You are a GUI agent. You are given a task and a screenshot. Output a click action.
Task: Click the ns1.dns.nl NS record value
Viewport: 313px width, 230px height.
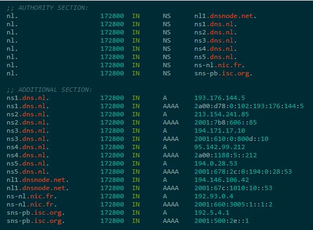[x=216, y=24]
